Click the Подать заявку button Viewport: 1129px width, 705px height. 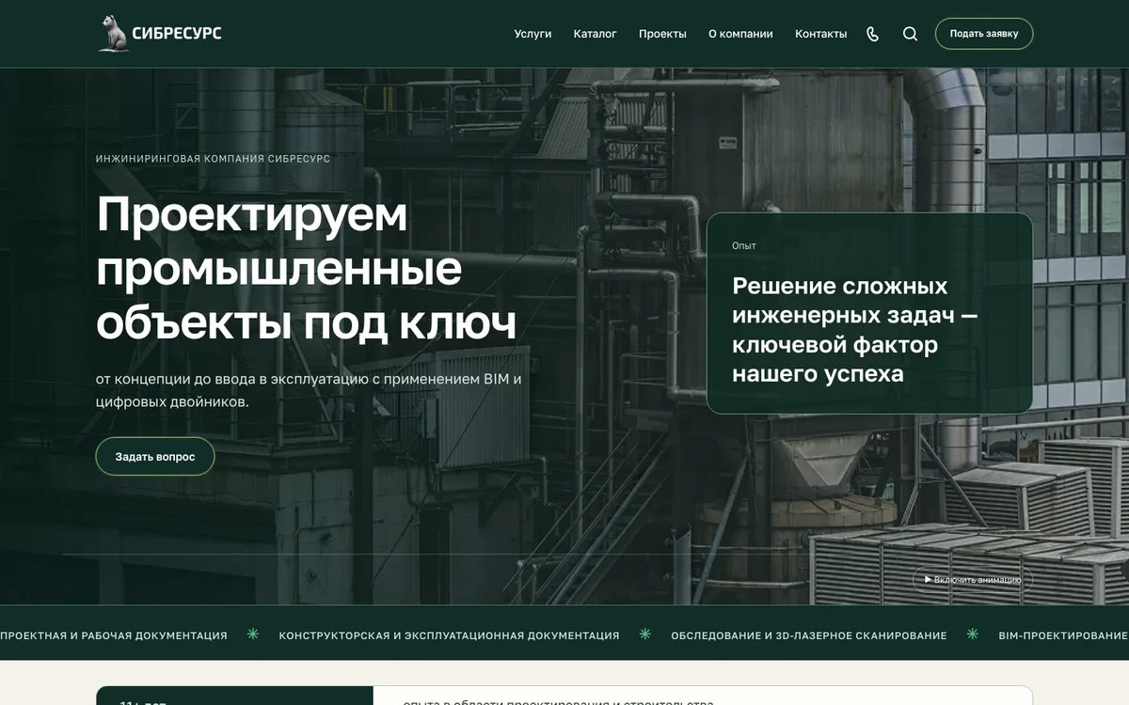pyautogui.click(x=984, y=34)
